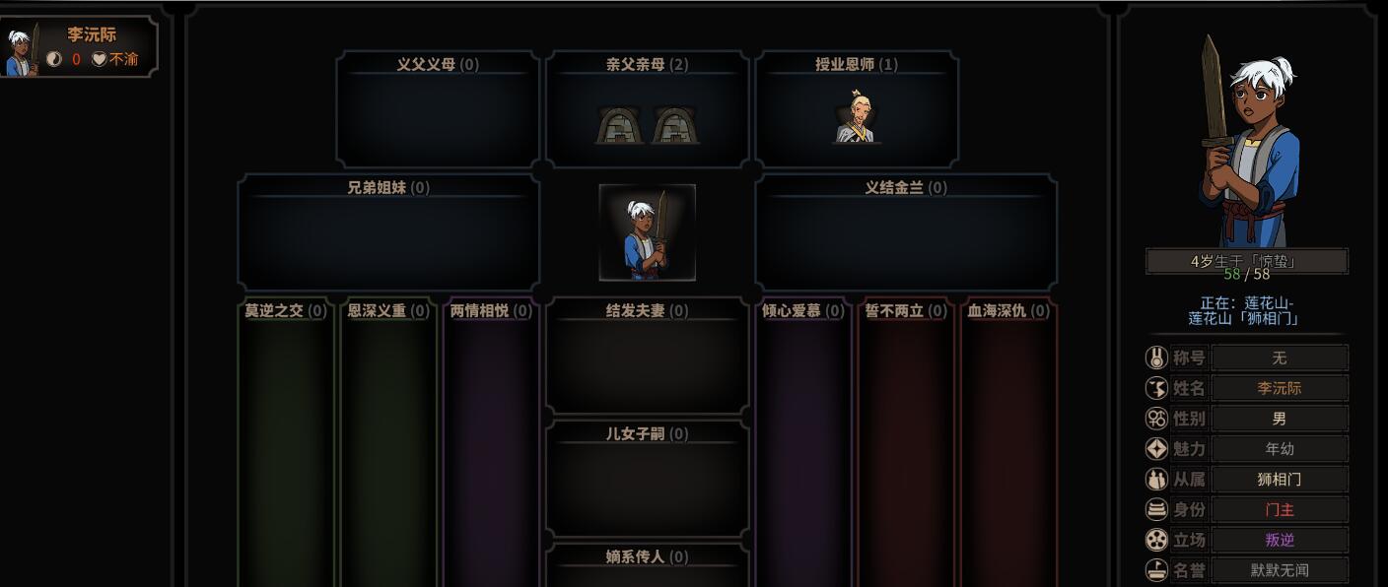
Task: Open the 义结金兰 sworn siblings panel
Action: [x=906, y=232]
